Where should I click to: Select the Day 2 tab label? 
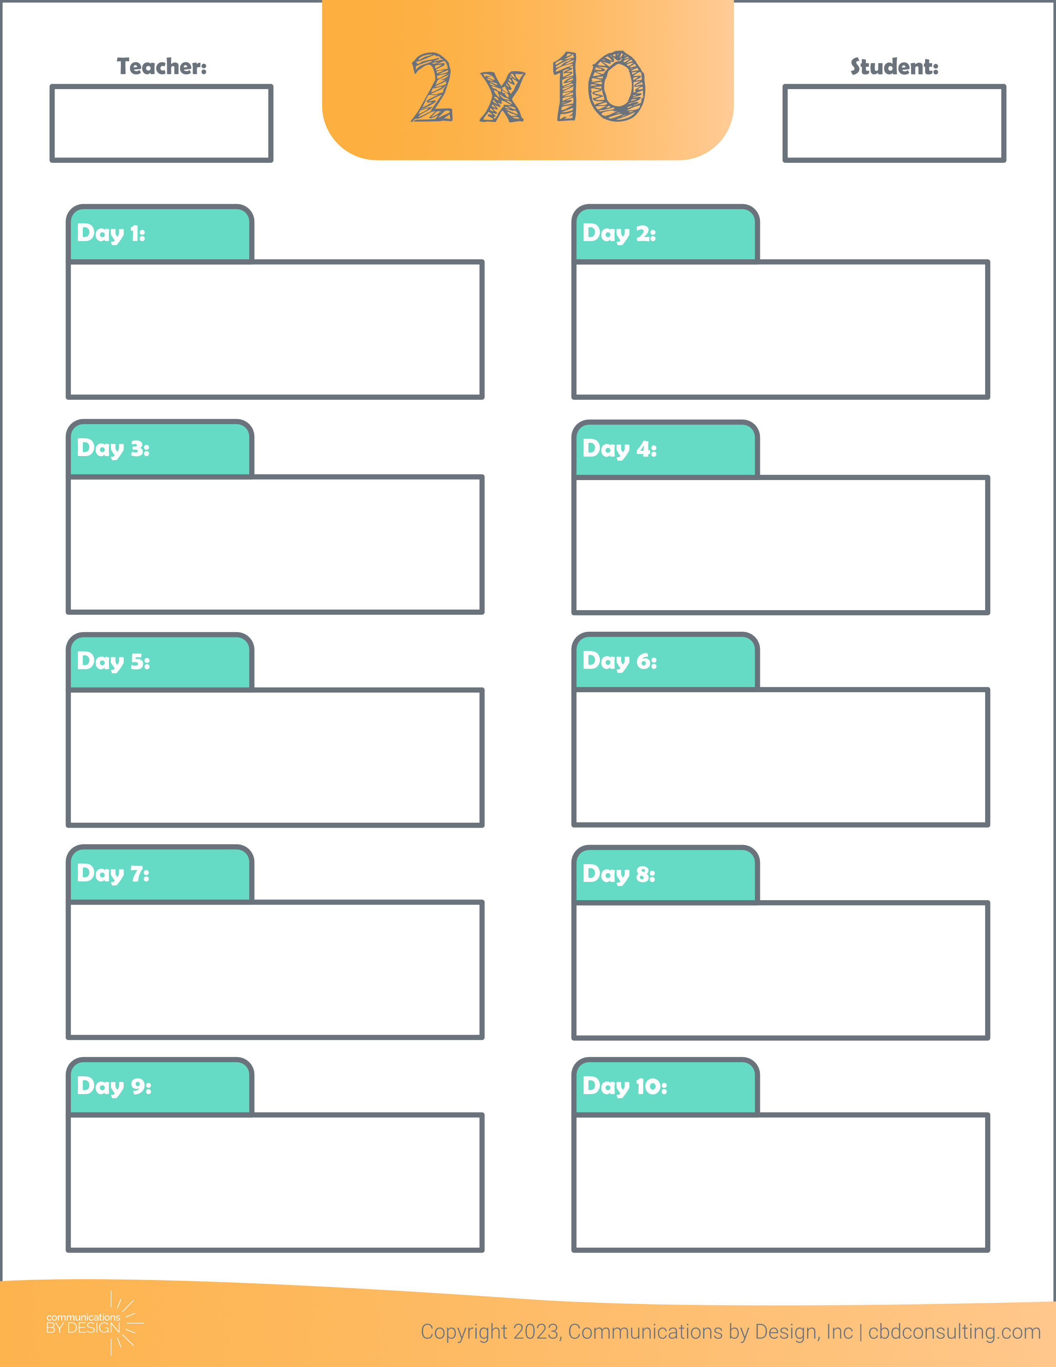665,233
